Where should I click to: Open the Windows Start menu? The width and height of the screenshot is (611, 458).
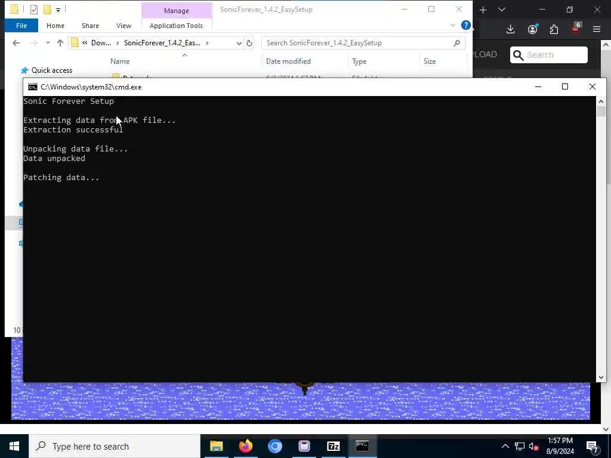coord(14,446)
